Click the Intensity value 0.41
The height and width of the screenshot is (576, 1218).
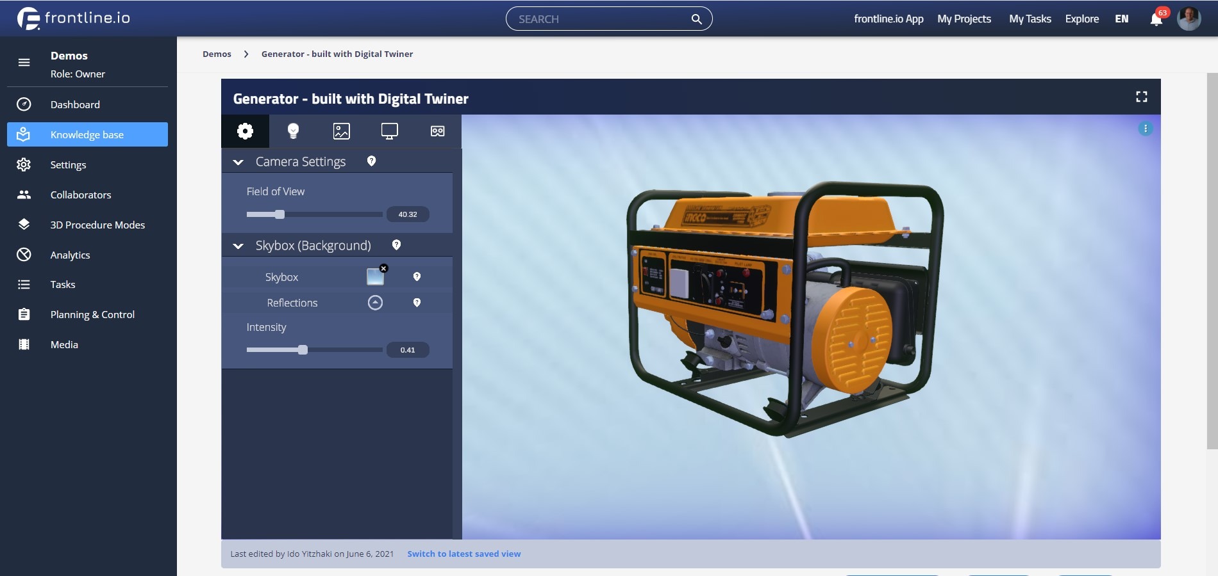click(408, 350)
